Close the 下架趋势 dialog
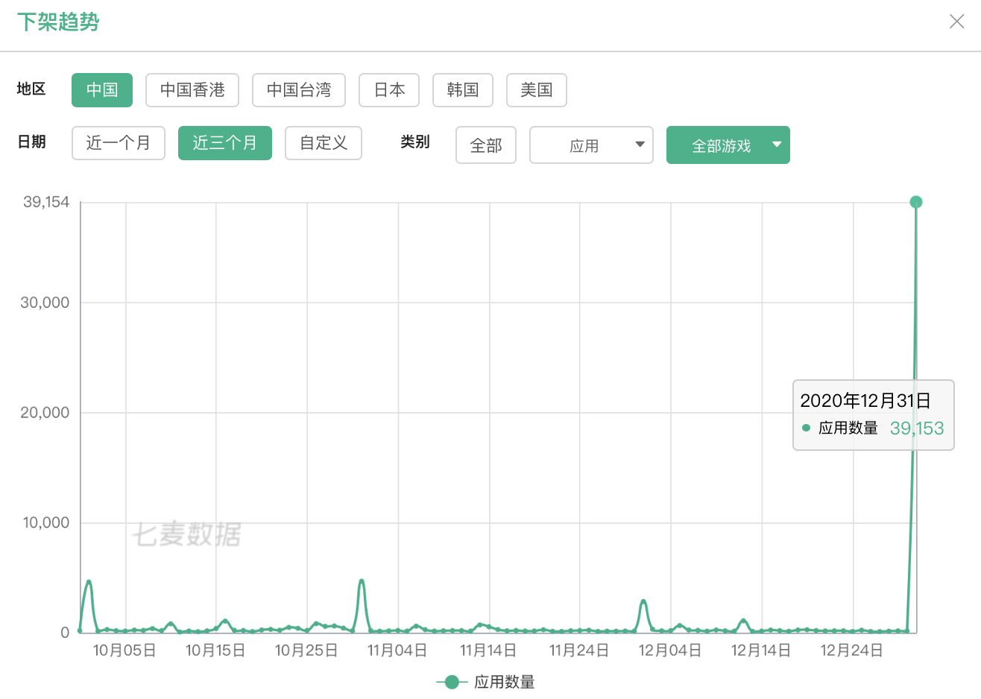Viewport: 981px width, 699px height. 956,22
